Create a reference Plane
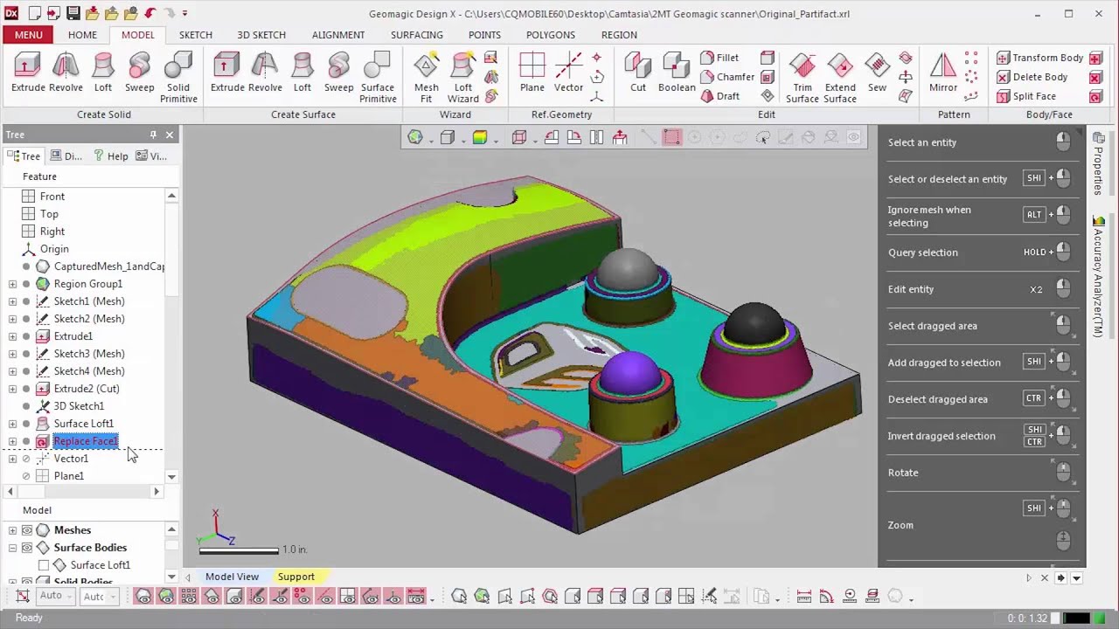1119x629 pixels. [x=532, y=73]
